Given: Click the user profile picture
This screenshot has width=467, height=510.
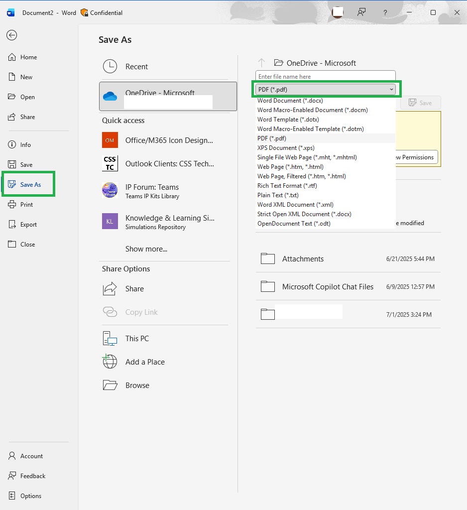Looking at the screenshot, I should tap(338, 12).
